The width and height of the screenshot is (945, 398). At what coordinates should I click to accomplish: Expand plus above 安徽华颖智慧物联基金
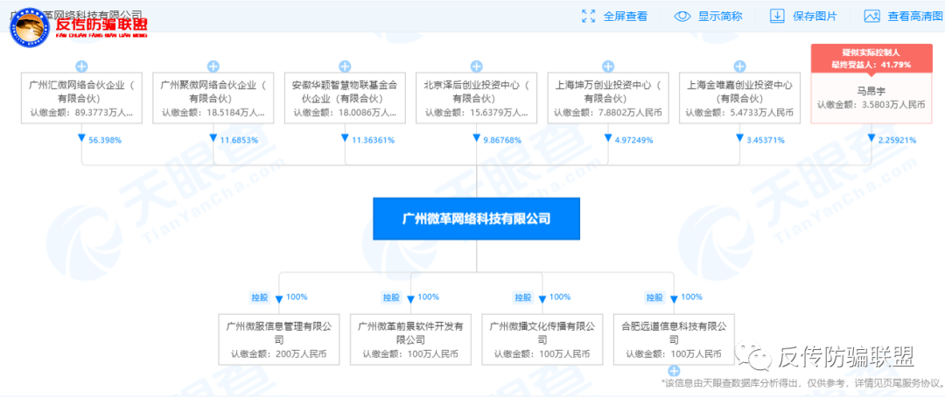(345, 66)
